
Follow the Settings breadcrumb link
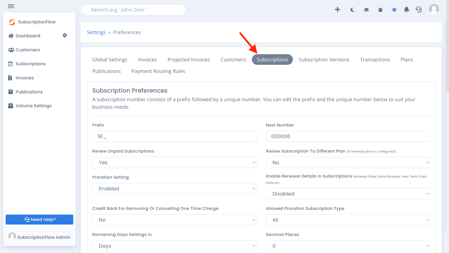point(96,32)
